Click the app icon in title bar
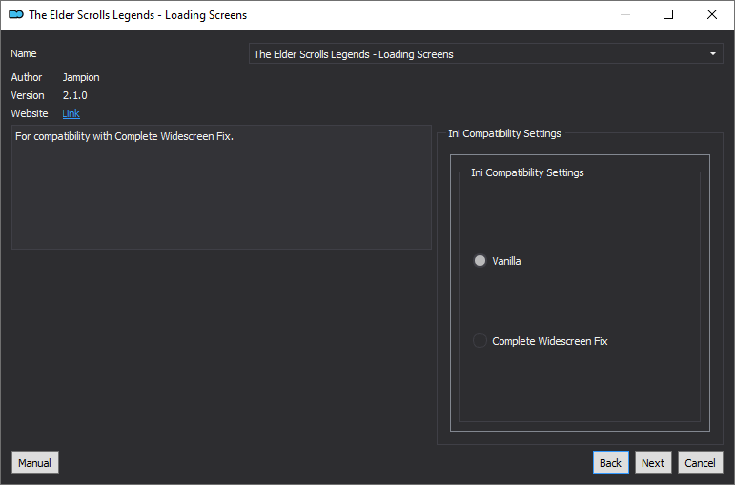Image resolution: width=735 pixels, height=485 pixels. tap(16, 14)
